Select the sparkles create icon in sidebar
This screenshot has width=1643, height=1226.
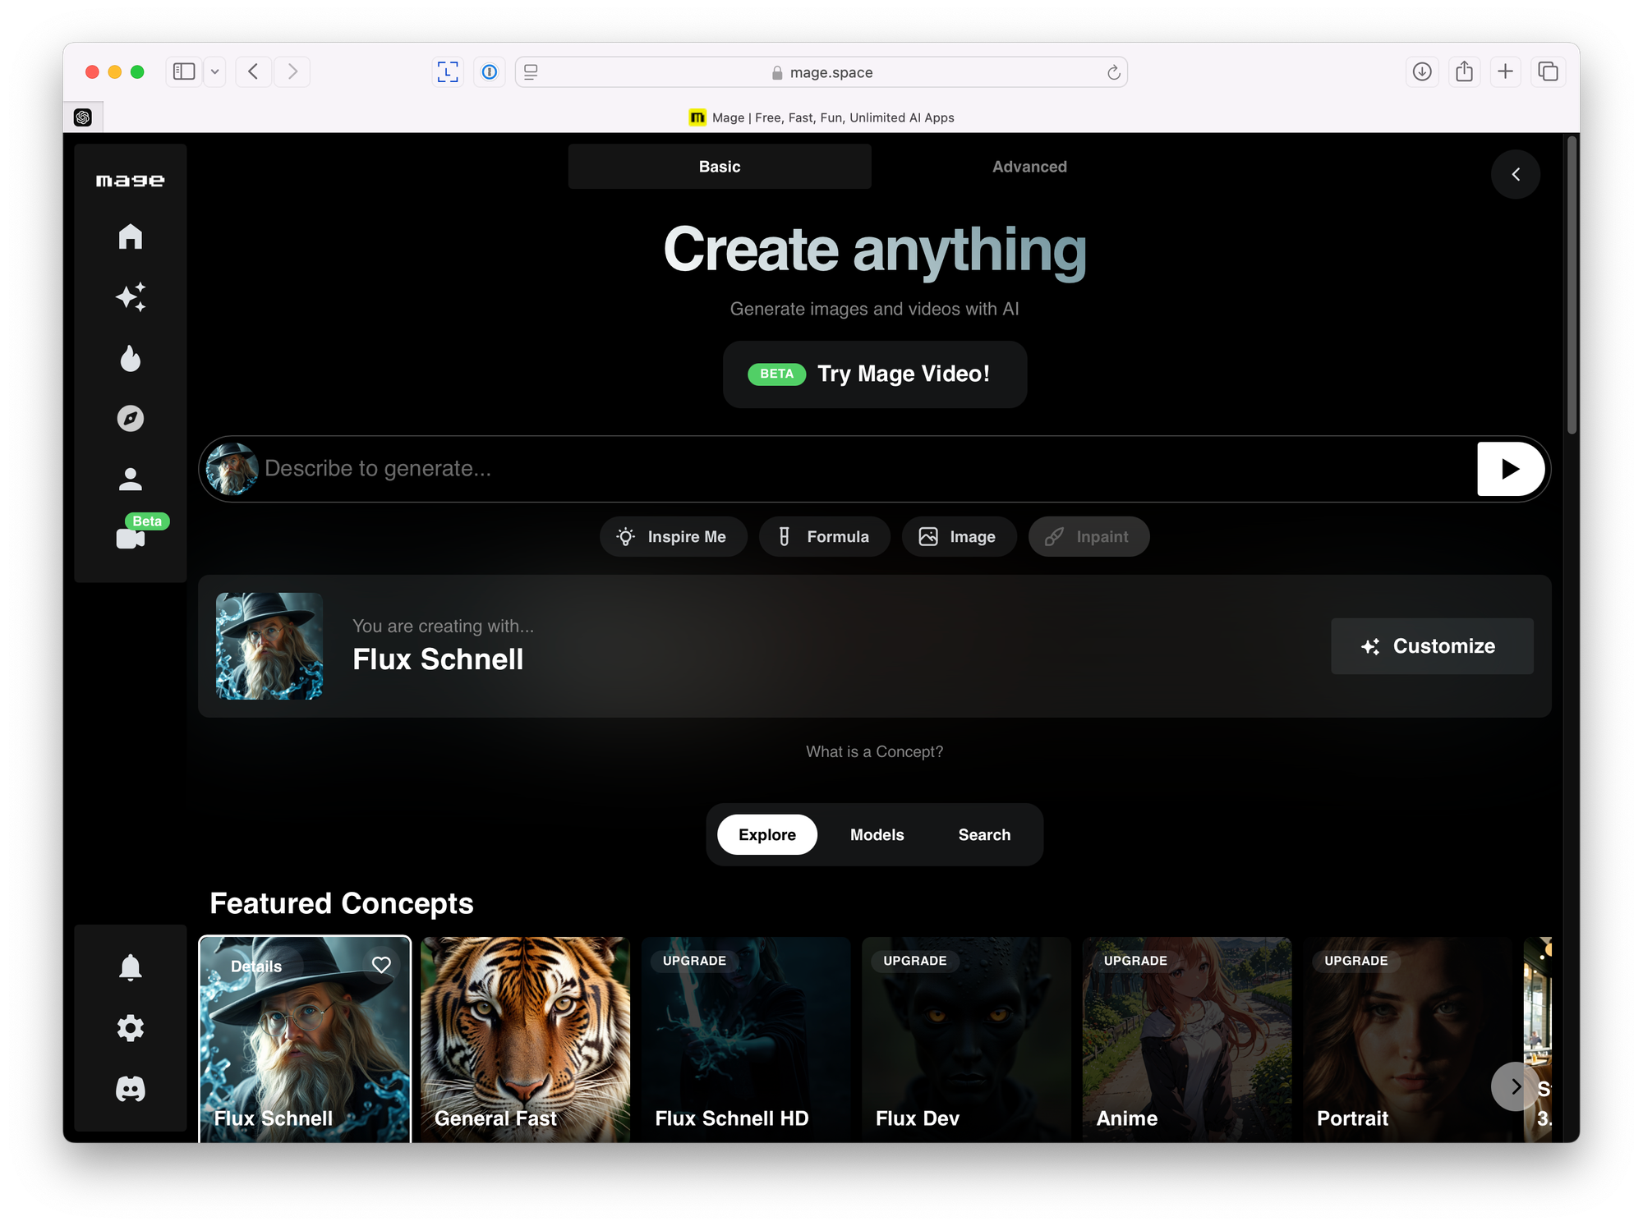tap(130, 297)
